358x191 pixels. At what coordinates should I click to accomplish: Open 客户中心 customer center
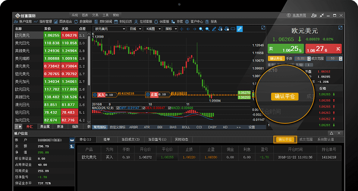(x=194, y=22)
